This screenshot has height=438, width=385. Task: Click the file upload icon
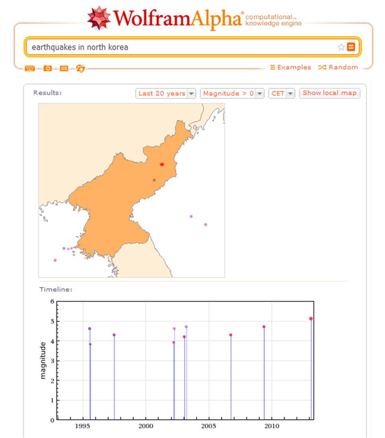[x=80, y=68]
